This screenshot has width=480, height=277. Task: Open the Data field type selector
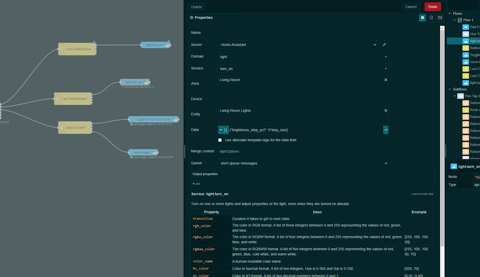(x=223, y=130)
